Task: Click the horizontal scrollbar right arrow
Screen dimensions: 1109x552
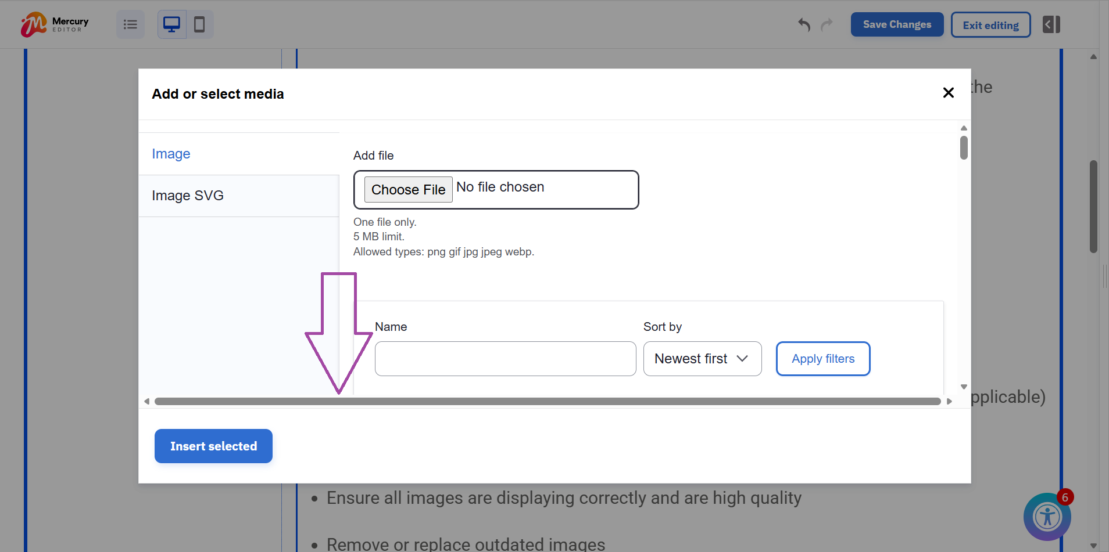Action: (x=949, y=401)
